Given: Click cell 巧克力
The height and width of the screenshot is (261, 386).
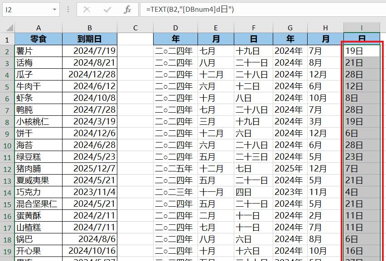Looking at the screenshot, I should tap(39, 192).
